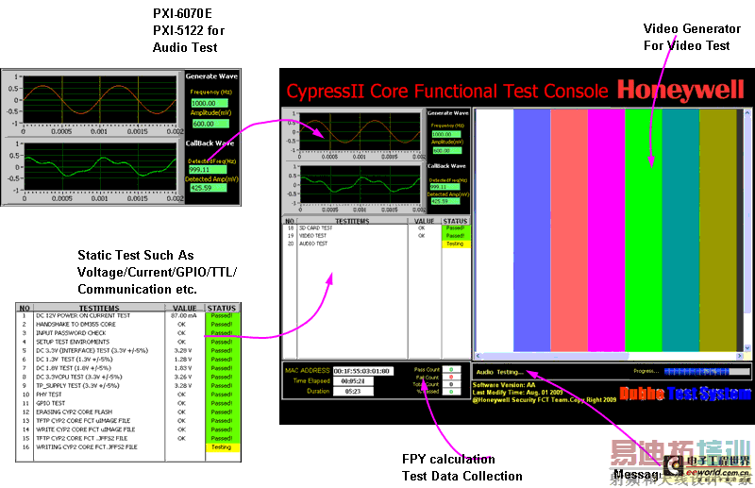Viewport: 755px width, 488px height.
Task: Select the AUDIO TEST row in console
Action: (377, 244)
